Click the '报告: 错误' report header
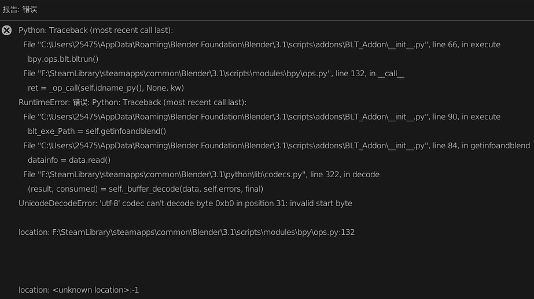The width and height of the screenshot is (534, 299). coord(20,9)
